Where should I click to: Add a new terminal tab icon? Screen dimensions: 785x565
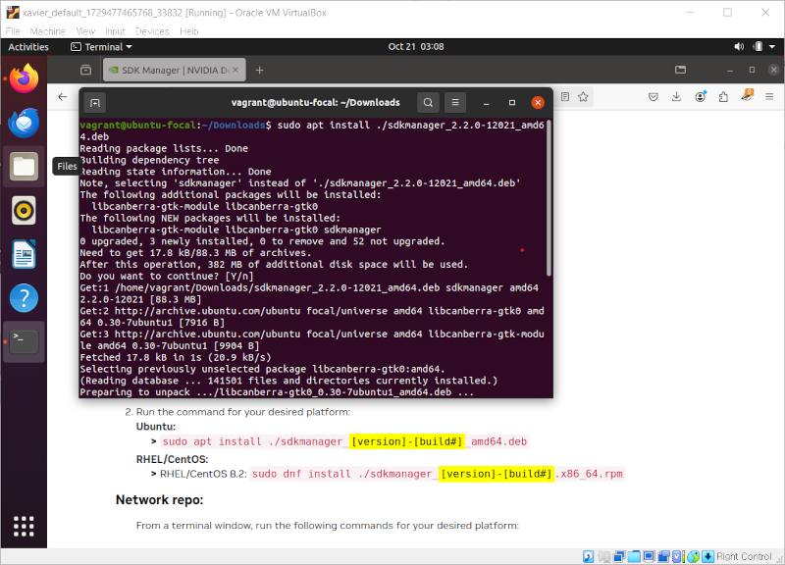point(95,103)
